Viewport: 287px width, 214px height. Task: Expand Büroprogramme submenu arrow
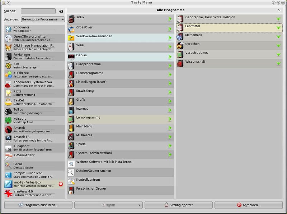170,66
